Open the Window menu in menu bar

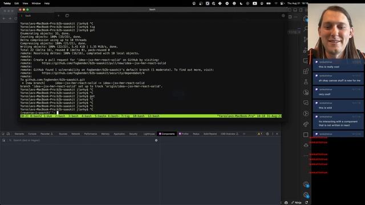(36, 3)
